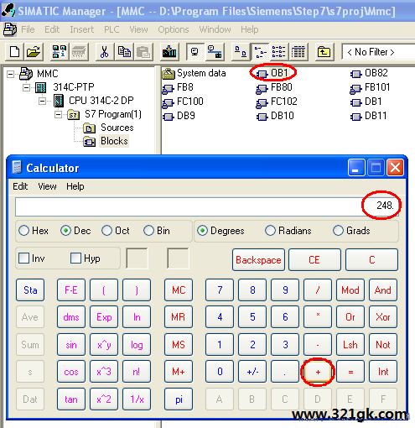Collapse the CPU 314C-2 DP node
Viewport: 415px width, 428px height.
42,101
